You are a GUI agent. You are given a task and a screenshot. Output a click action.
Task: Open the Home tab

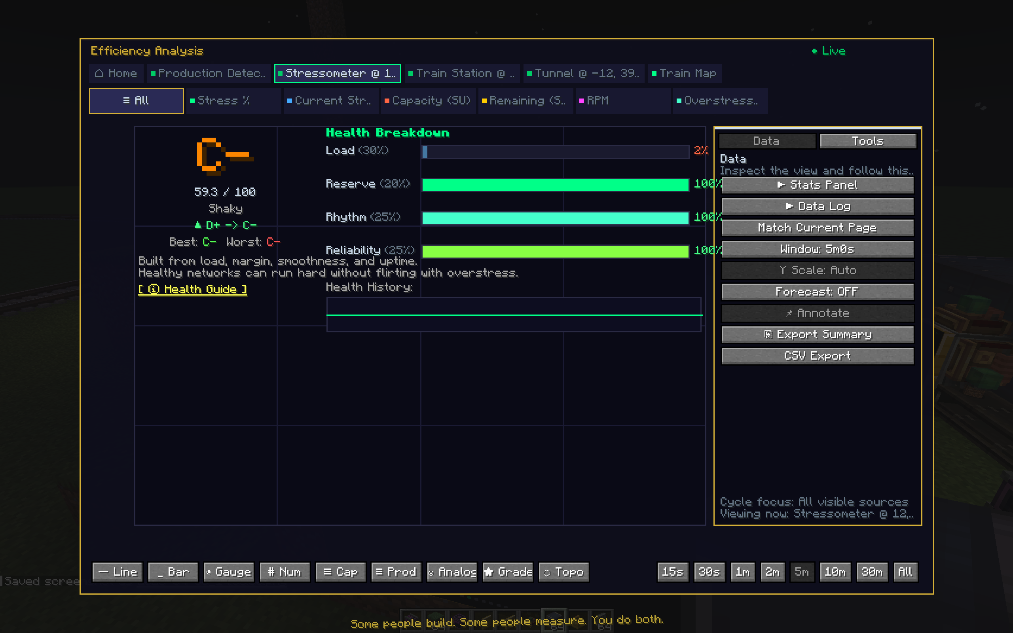click(x=116, y=73)
